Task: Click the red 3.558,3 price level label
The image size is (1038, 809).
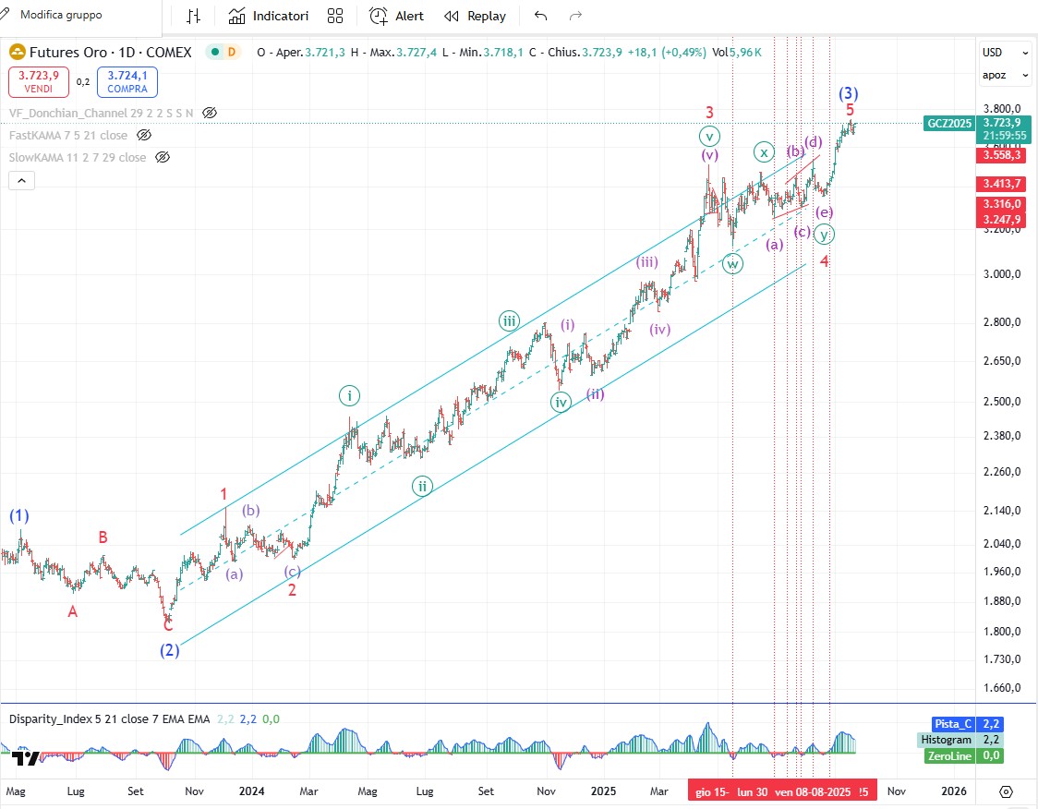Action: click(1002, 155)
